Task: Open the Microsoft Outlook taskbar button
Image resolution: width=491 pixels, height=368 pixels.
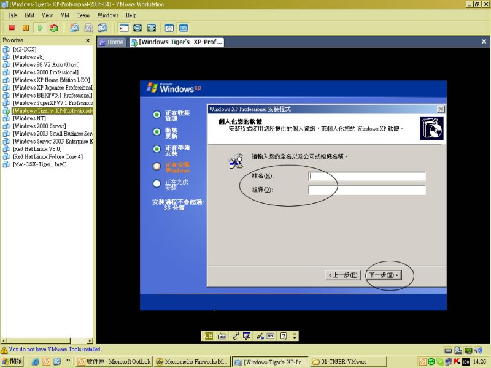Action: click(114, 362)
